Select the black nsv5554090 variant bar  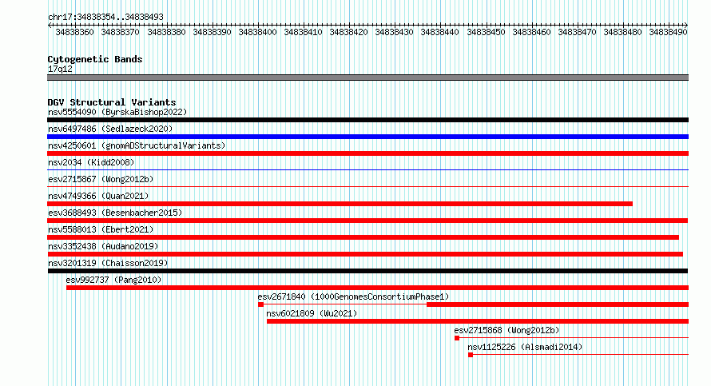click(x=367, y=120)
